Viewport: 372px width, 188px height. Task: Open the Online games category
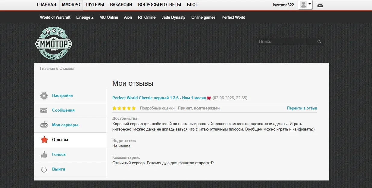click(203, 17)
